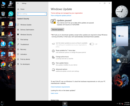130x106 pixels.
Task: Go back using the Settings back arrow
Action: (x=18, y=3)
